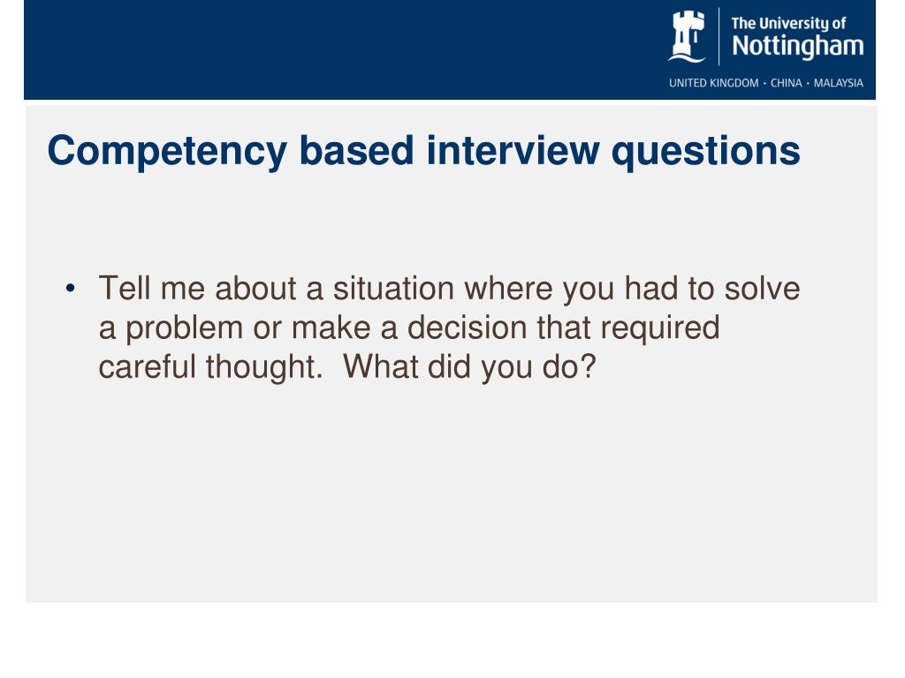Image resolution: width=905 pixels, height=678 pixels.
Task: Click the "MALAYSIA" campus label
Action: [838, 83]
